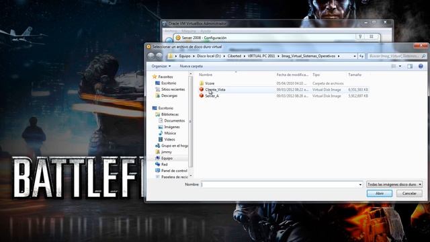Image resolution: width=430 pixels, height=242 pixels.
Task: Close the disk file selection dialog
Action: click(x=421, y=46)
